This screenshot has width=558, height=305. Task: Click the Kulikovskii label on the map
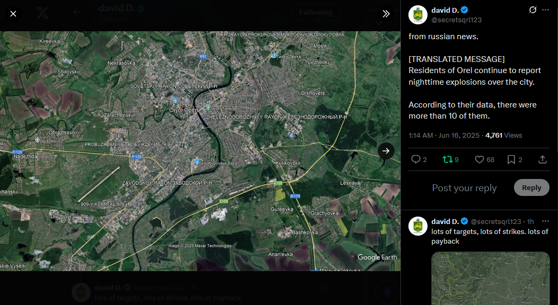288,163
